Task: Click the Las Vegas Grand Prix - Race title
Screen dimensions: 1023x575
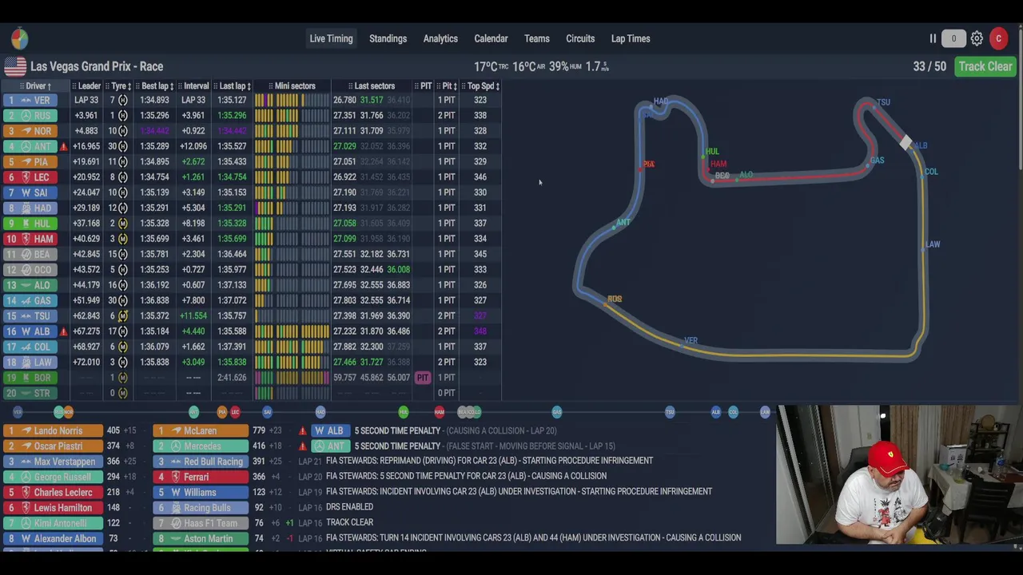Action: [x=97, y=66]
